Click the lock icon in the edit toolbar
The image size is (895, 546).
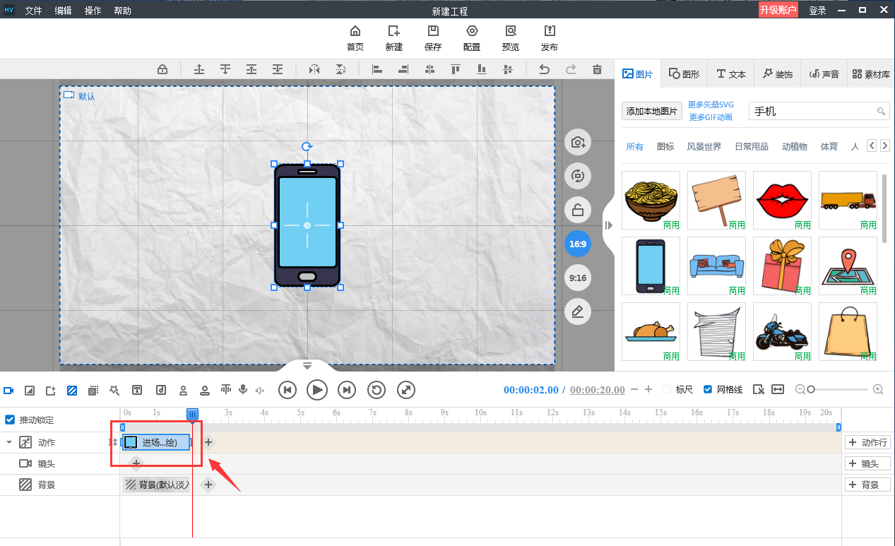[x=162, y=69]
